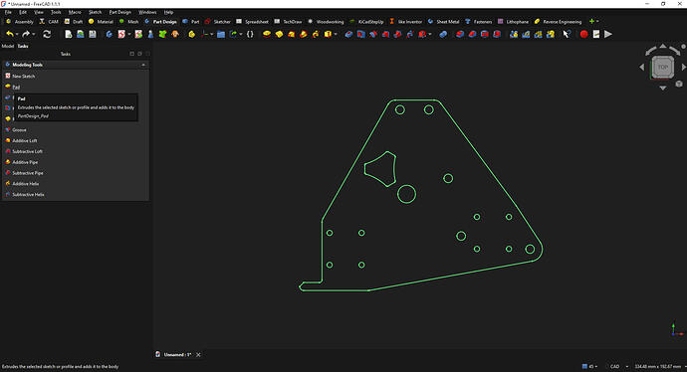Open the undo history dropdown arrow

click(17, 34)
